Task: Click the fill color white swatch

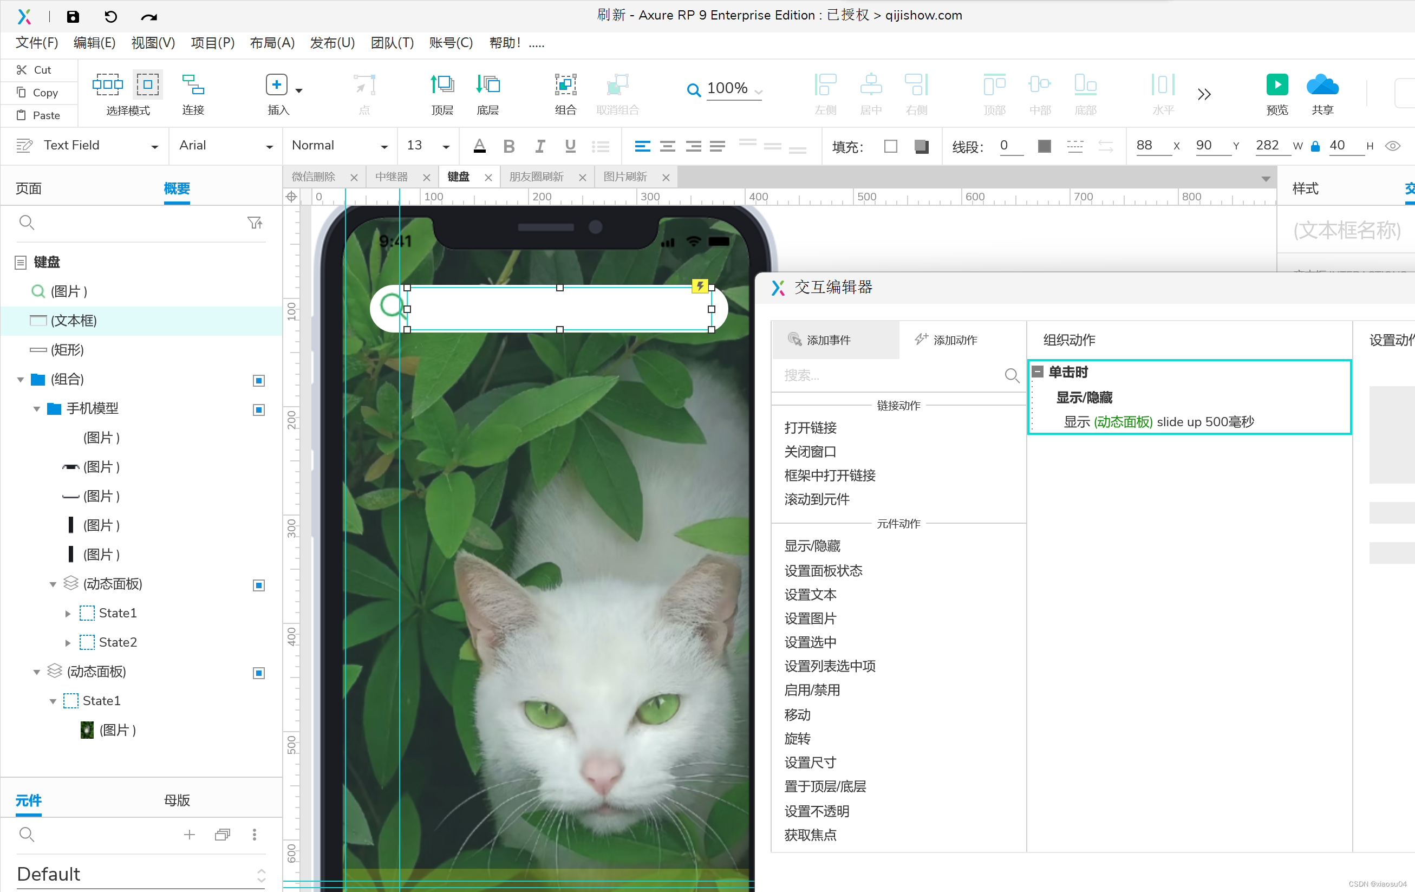Action: (890, 146)
